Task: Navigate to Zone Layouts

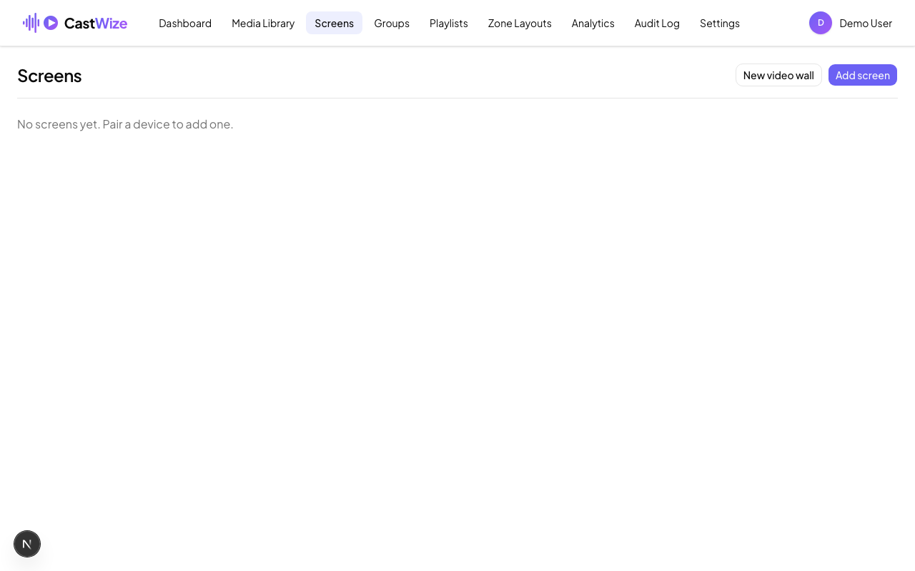Action: pyautogui.click(x=520, y=23)
